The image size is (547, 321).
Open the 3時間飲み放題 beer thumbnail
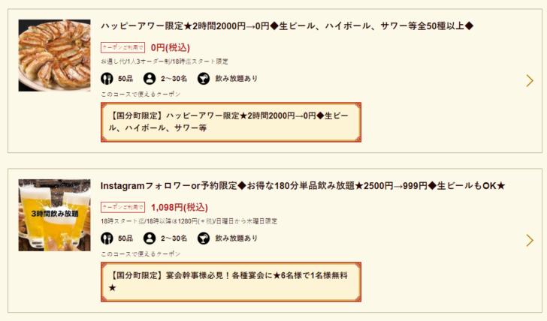[x=54, y=215]
